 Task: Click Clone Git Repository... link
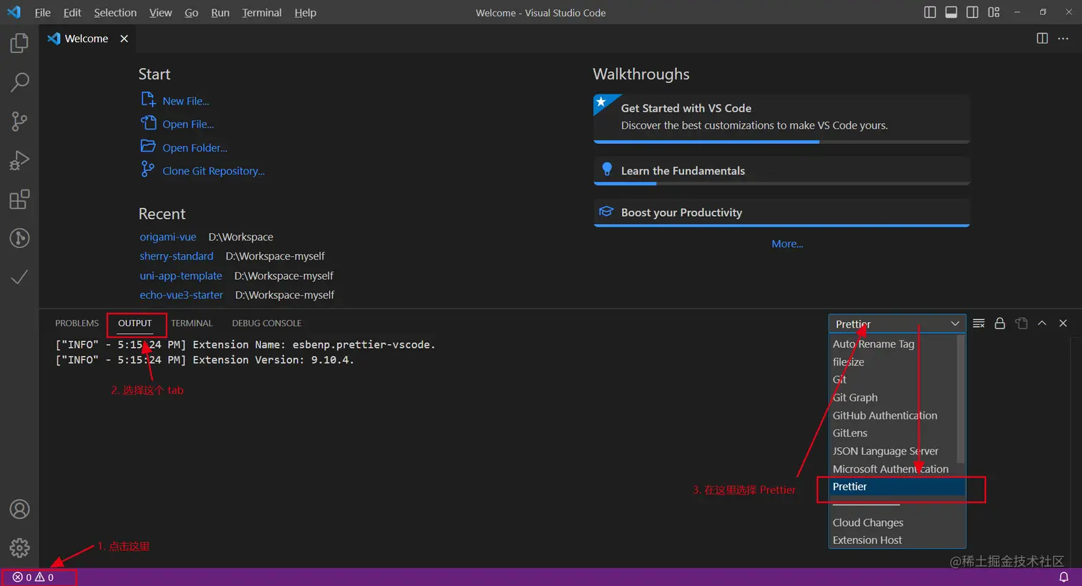(213, 171)
